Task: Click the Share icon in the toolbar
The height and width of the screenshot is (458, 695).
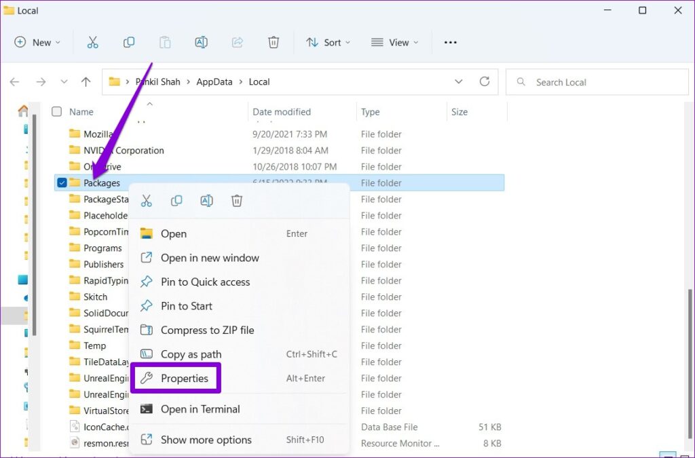Action: coord(237,42)
